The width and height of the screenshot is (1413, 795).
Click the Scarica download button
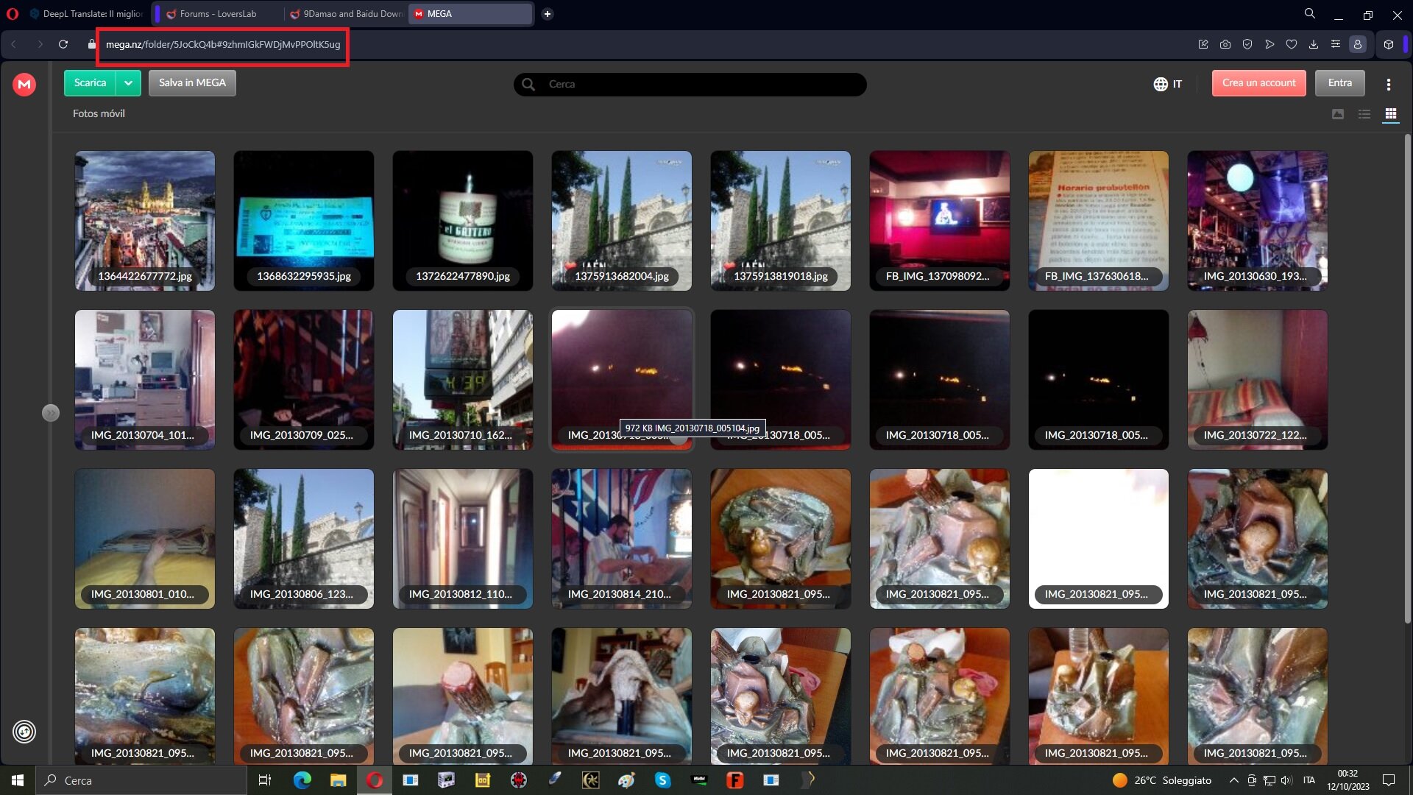coord(90,83)
